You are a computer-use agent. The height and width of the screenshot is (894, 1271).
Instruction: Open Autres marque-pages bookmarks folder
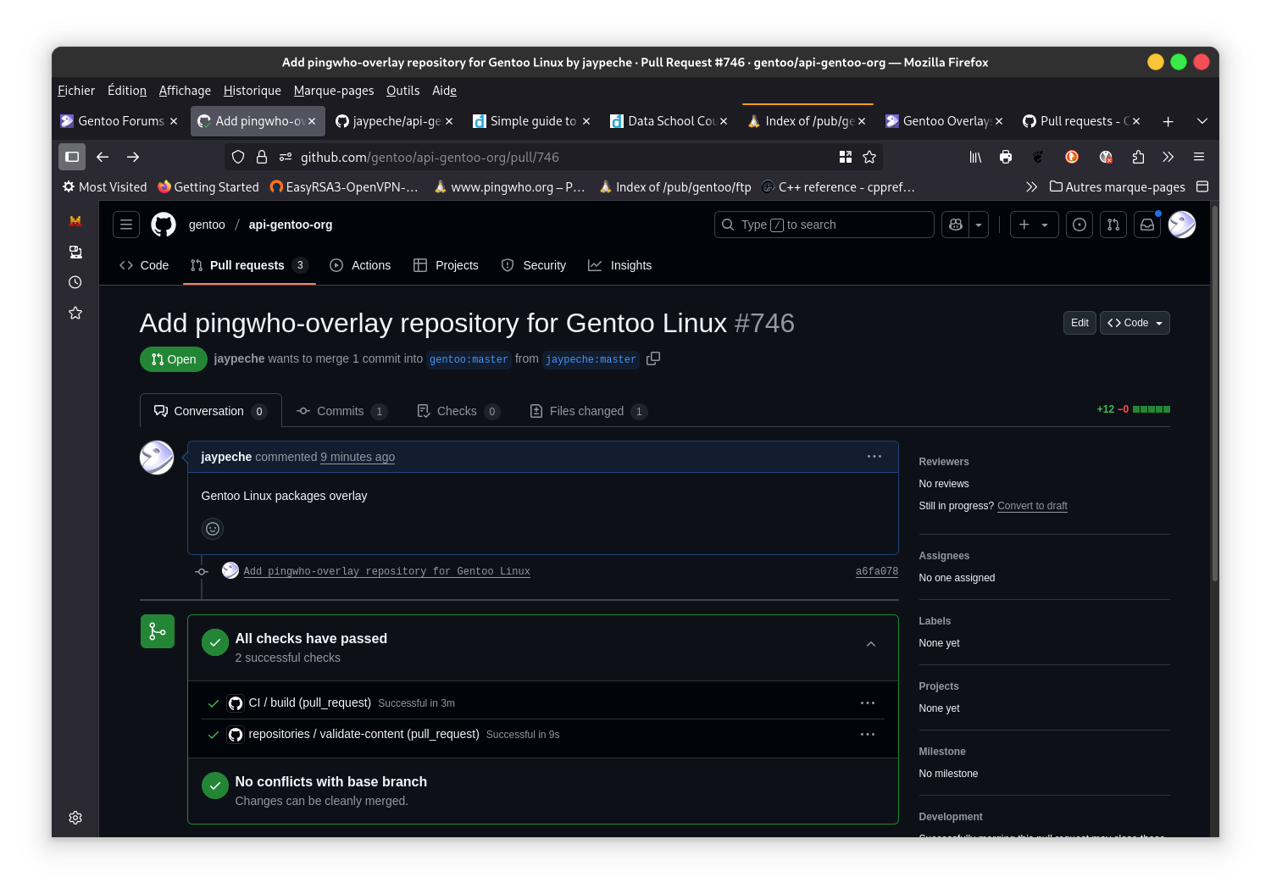click(1117, 186)
